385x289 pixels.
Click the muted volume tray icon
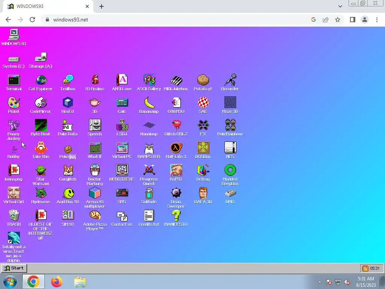pos(347,282)
